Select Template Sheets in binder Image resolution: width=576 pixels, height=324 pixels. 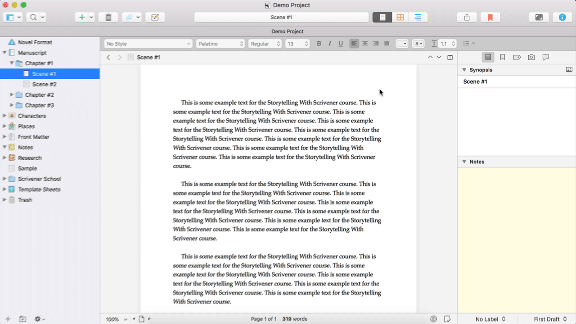(39, 189)
